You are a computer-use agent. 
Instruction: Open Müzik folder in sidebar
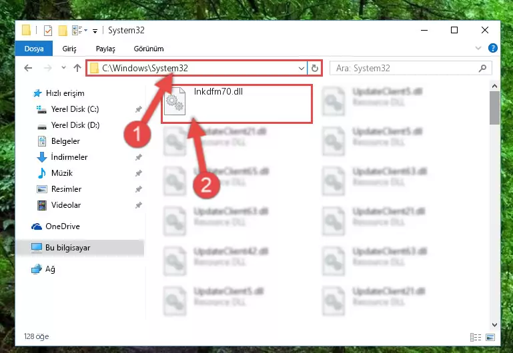pyautogui.click(x=62, y=173)
